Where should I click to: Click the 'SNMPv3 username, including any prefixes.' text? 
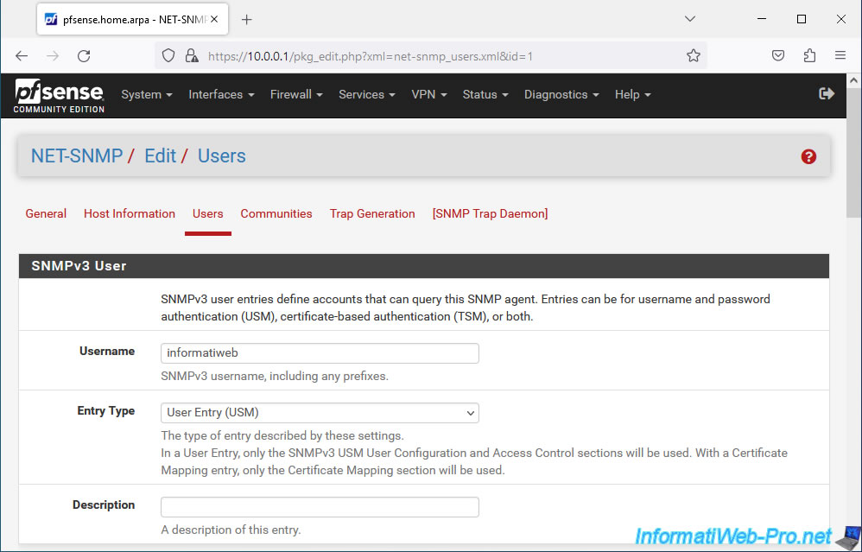[x=275, y=377]
